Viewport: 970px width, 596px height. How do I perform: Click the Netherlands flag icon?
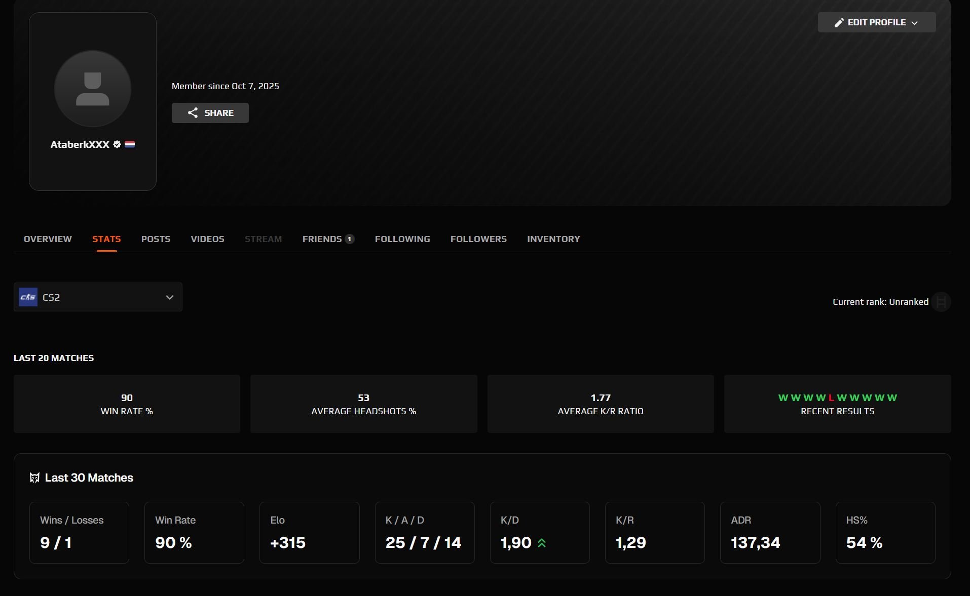pos(130,145)
